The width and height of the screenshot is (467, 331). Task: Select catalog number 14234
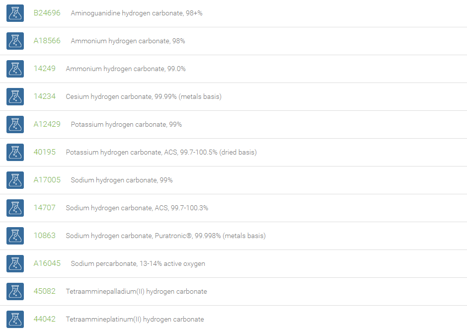tap(44, 96)
